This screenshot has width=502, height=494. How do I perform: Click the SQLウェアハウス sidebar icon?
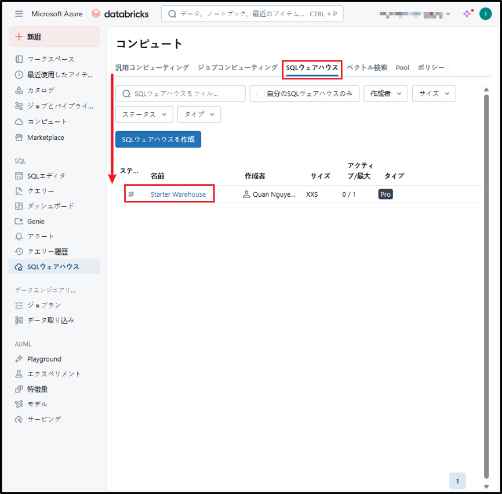[x=19, y=266]
